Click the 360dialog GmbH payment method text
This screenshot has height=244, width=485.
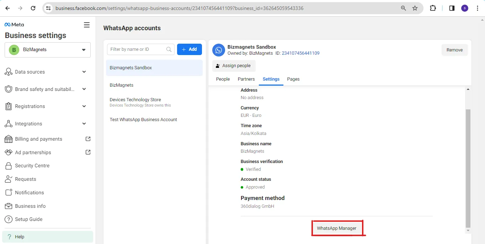point(257,206)
